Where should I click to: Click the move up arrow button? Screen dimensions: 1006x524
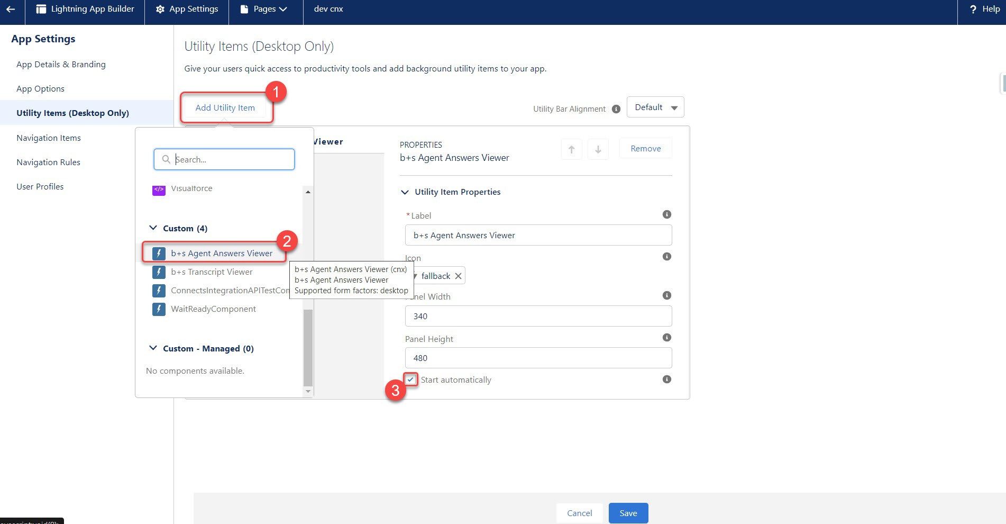tap(571, 149)
